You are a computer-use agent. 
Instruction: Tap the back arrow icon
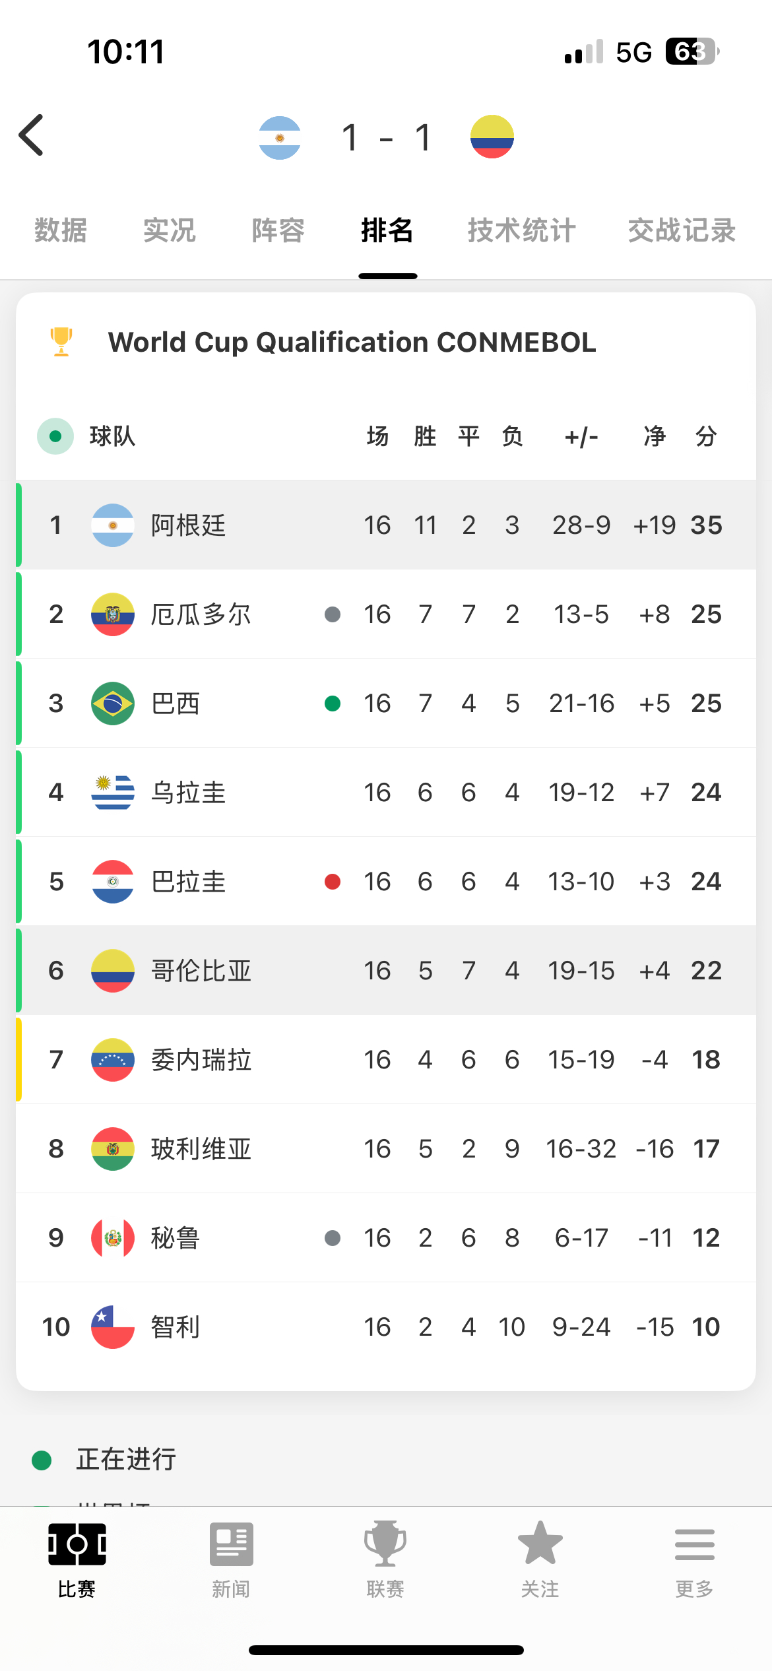click(x=31, y=135)
